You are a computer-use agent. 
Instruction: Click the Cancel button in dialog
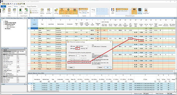(100, 67)
